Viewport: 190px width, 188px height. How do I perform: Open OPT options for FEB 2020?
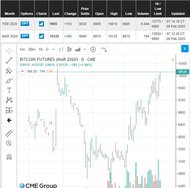[25, 24]
